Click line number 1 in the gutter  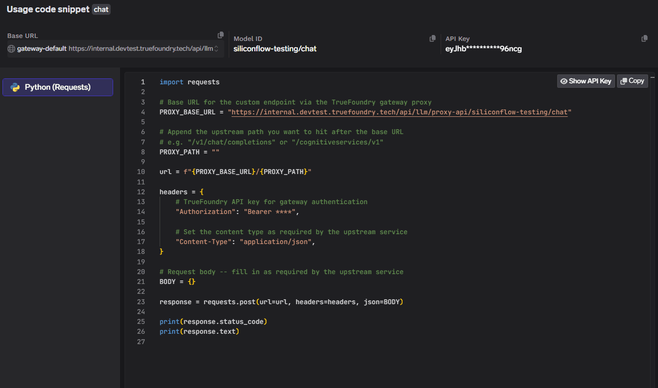(x=143, y=82)
